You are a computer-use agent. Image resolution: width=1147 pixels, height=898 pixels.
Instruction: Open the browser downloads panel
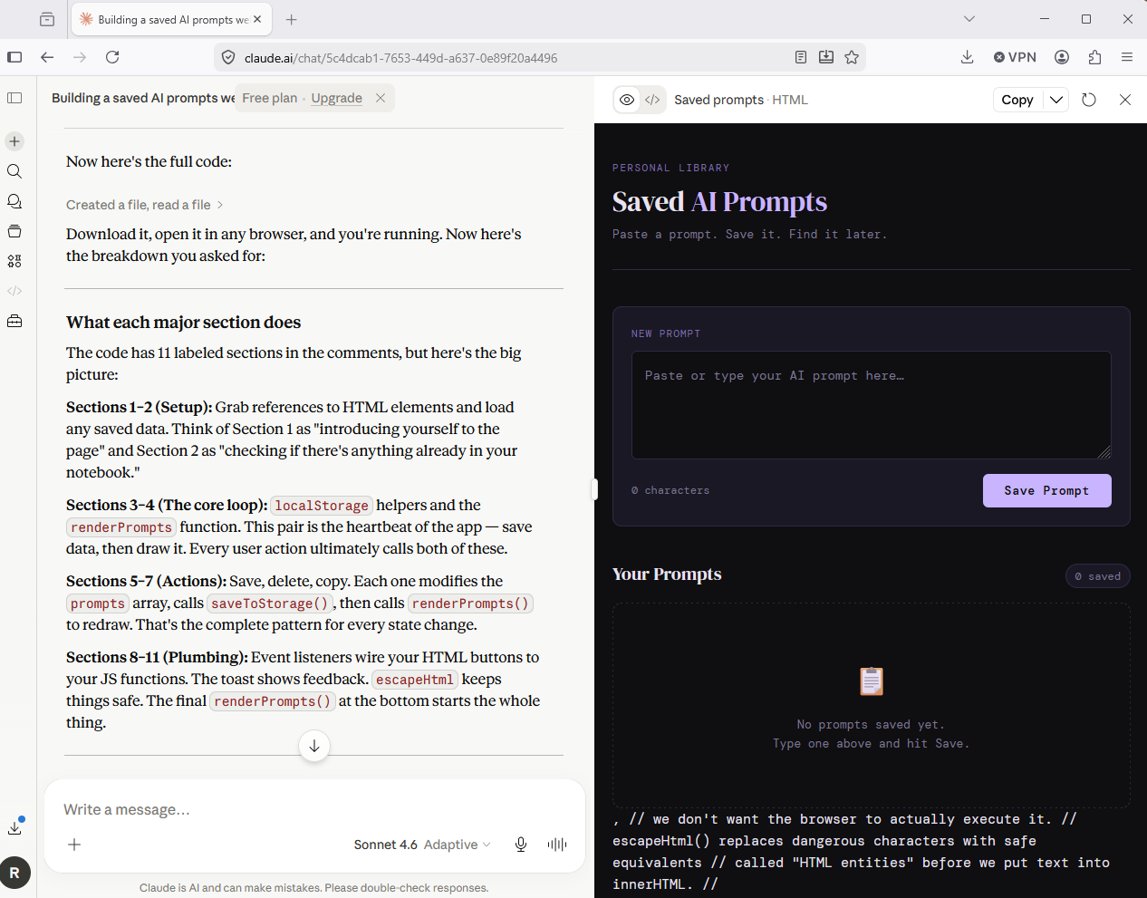968,57
